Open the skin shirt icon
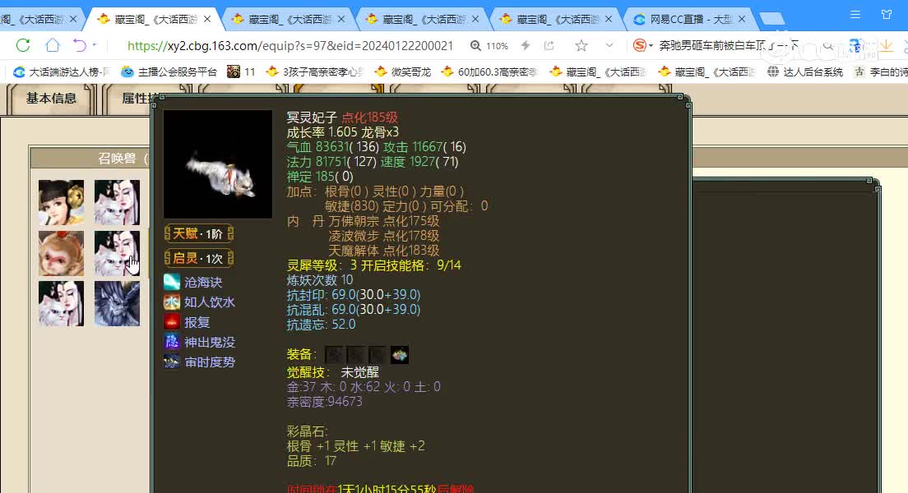 (887, 15)
